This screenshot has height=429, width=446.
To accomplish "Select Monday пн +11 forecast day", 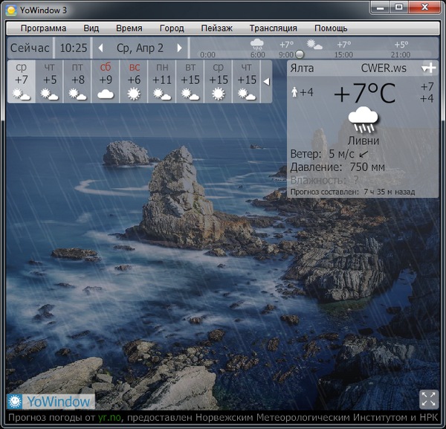I will (161, 81).
